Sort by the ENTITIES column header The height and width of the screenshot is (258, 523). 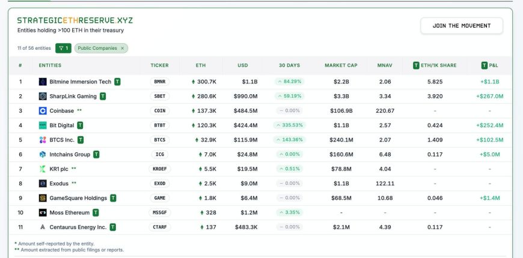(x=50, y=65)
